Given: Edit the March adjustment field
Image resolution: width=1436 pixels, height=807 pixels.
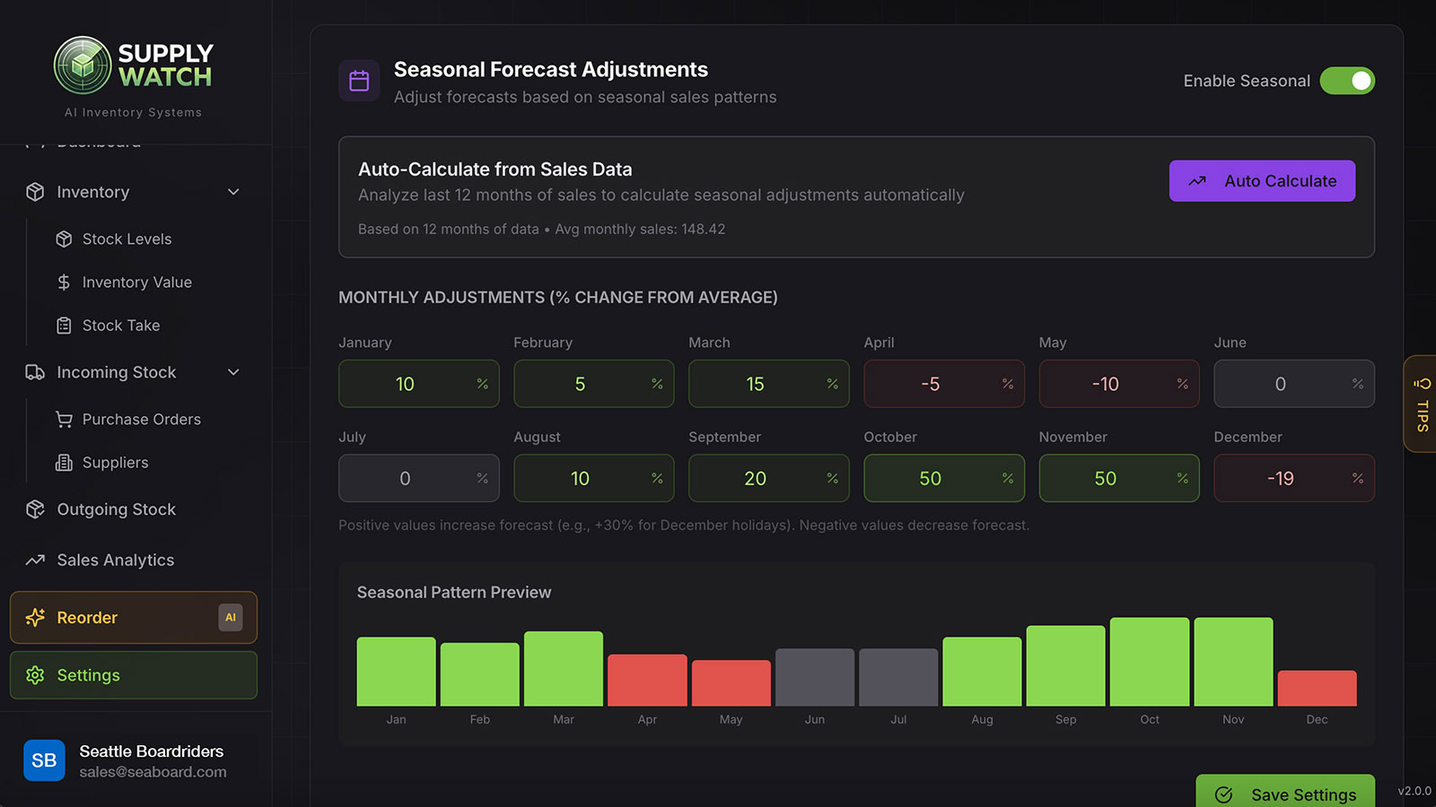Looking at the screenshot, I should (769, 384).
